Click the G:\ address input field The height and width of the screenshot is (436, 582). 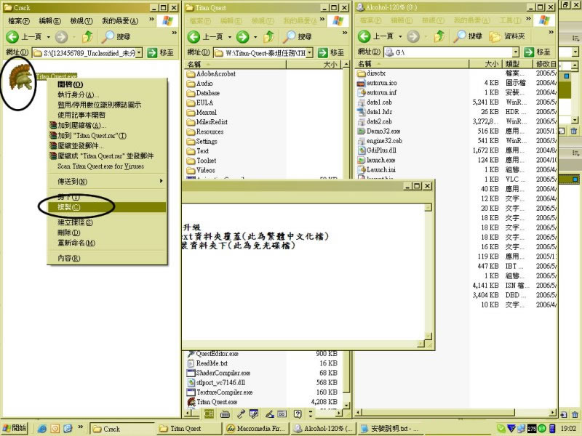pyautogui.click(x=451, y=52)
